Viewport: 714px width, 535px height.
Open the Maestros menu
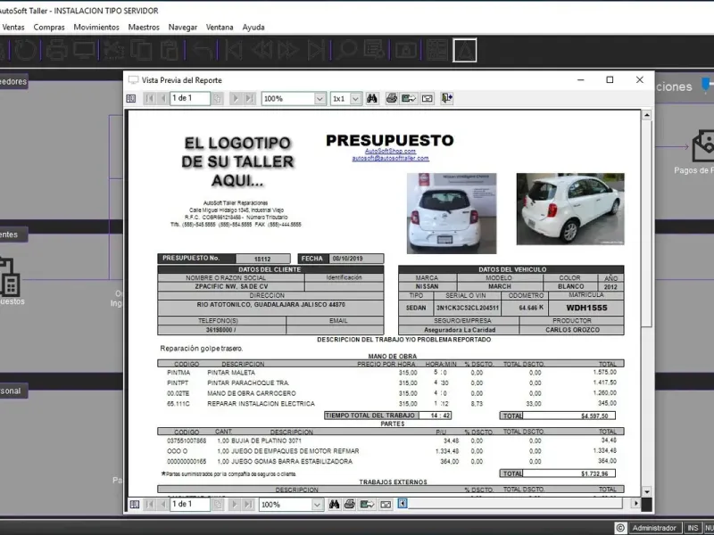(x=144, y=28)
